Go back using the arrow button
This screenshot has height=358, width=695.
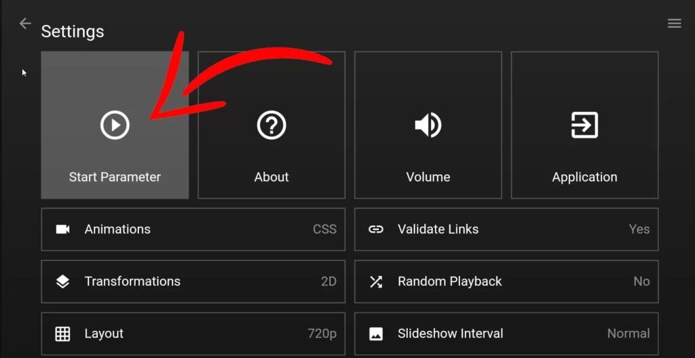tap(25, 24)
